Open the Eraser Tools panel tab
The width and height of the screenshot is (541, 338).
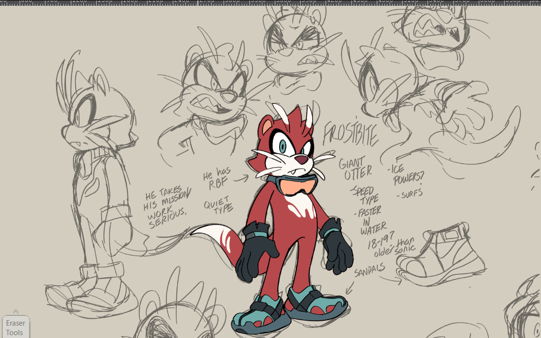[15, 327]
